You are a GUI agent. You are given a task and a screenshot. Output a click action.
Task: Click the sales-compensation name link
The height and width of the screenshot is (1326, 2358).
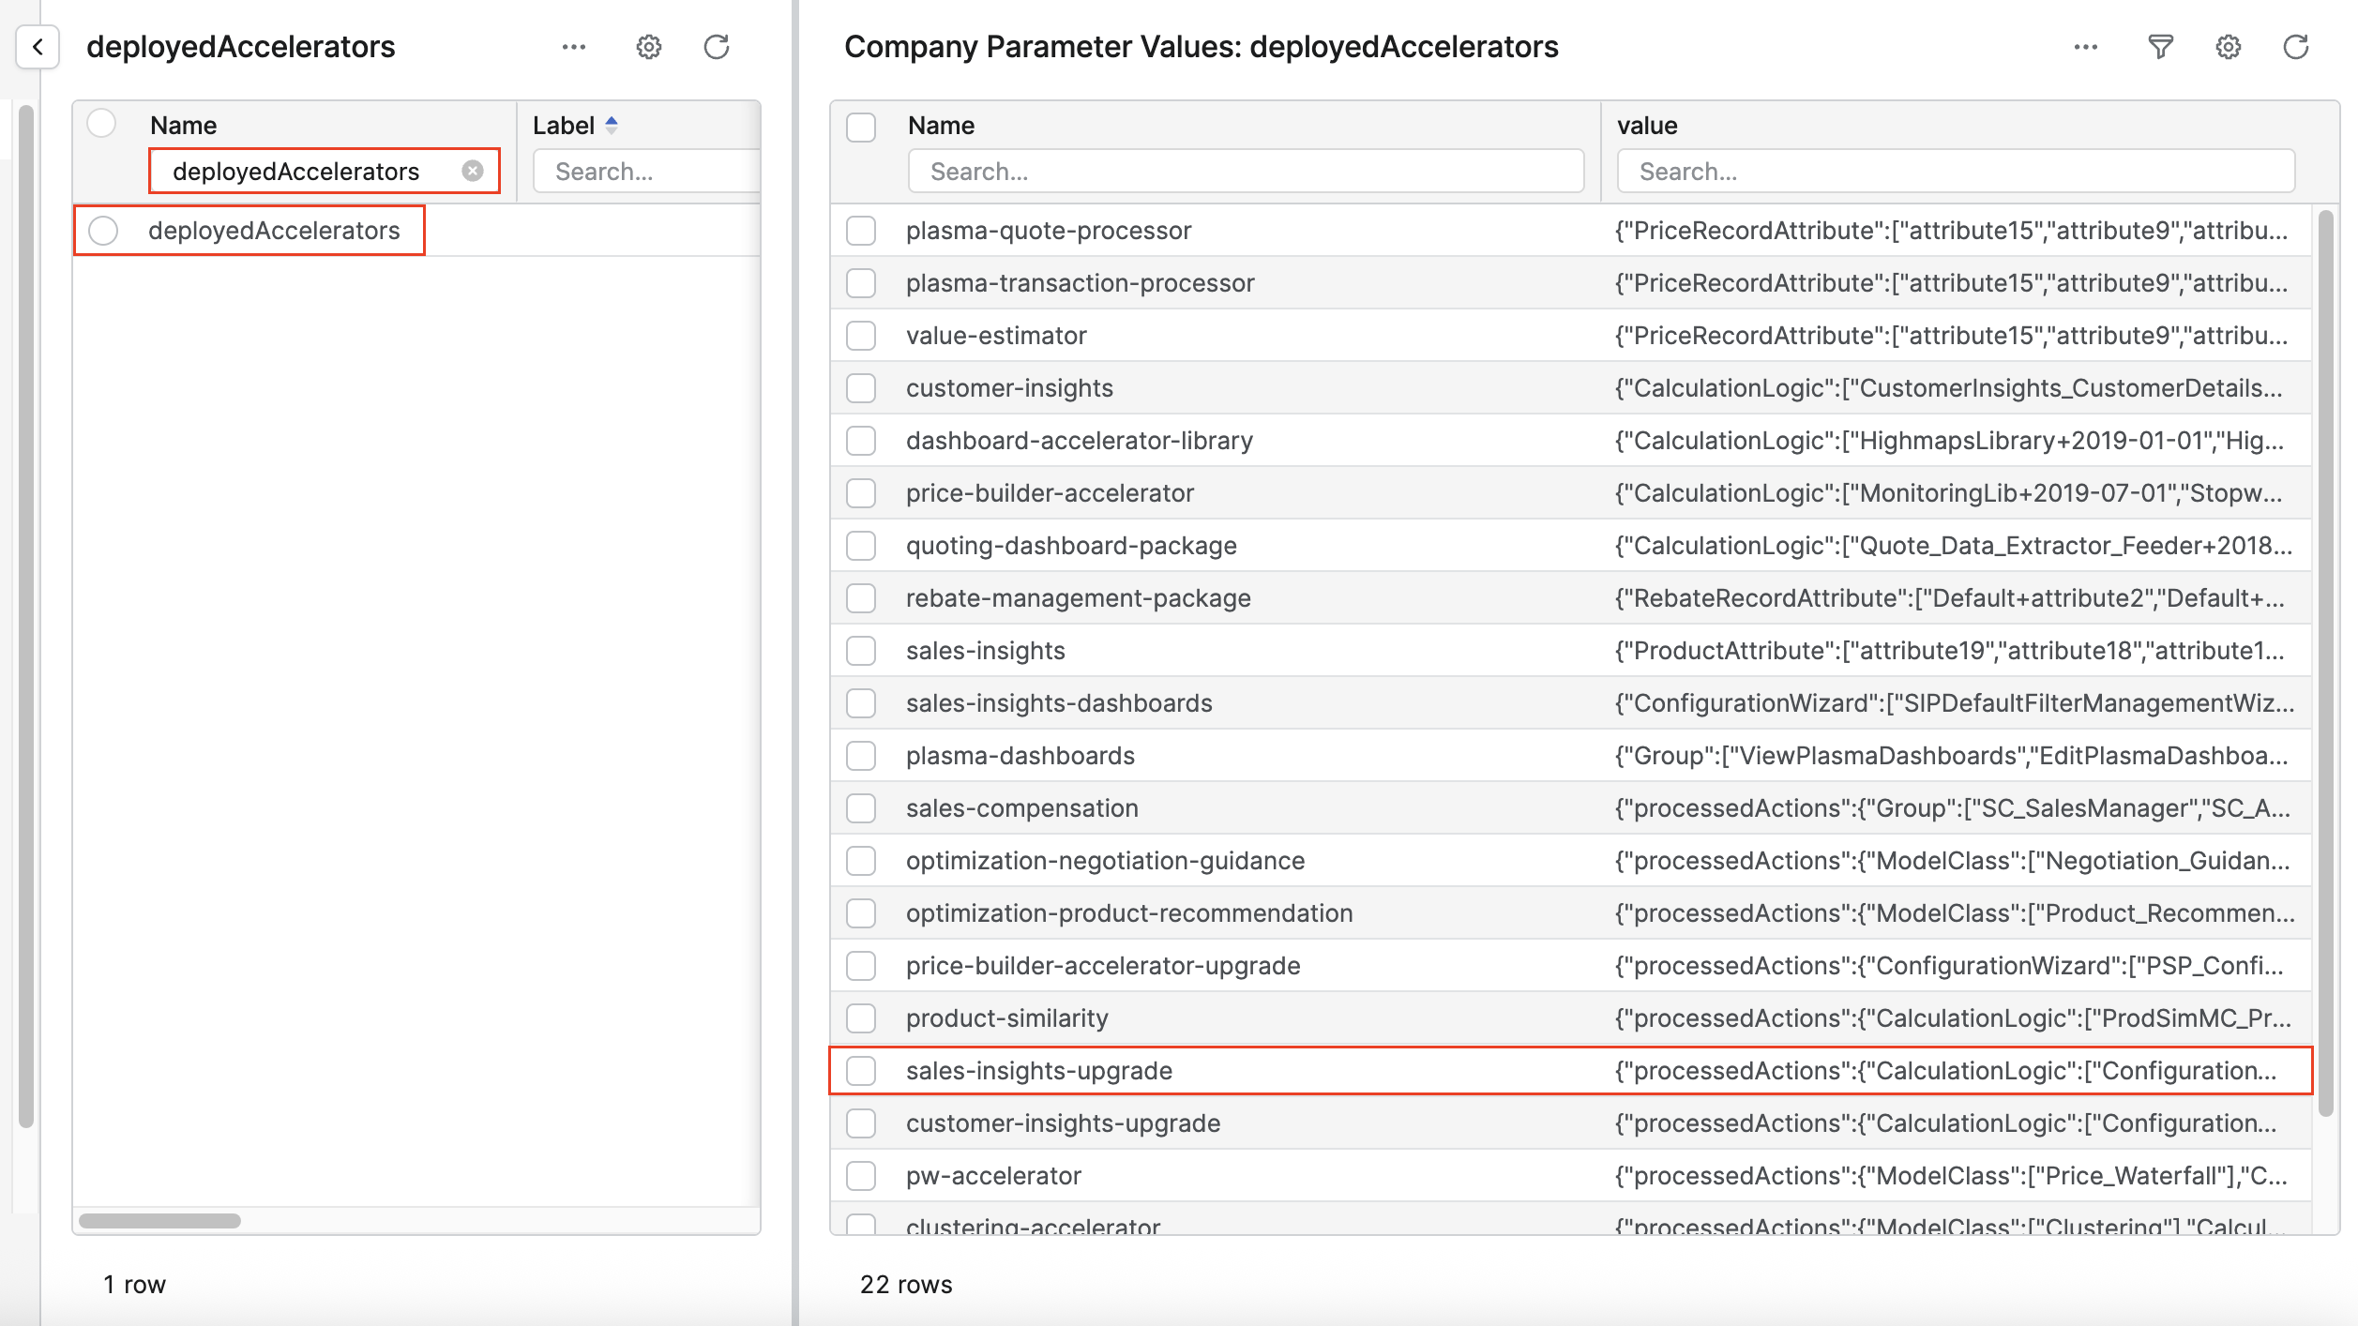(1022, 807)
